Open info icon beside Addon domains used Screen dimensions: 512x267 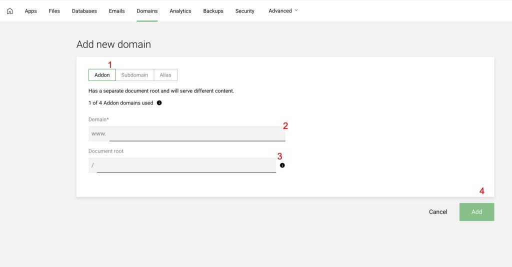[159, 103]
